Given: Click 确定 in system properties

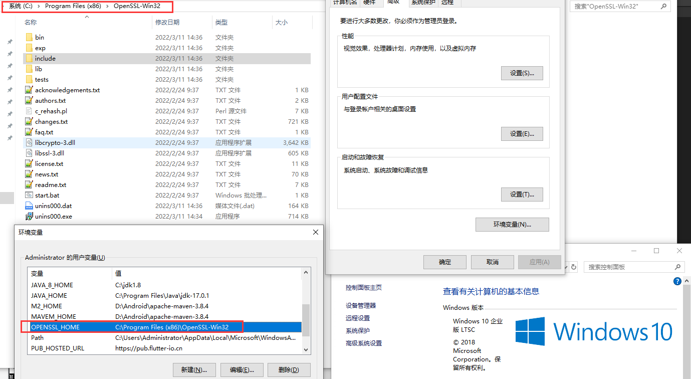Looking at the screenshot, I should (445, 262).
